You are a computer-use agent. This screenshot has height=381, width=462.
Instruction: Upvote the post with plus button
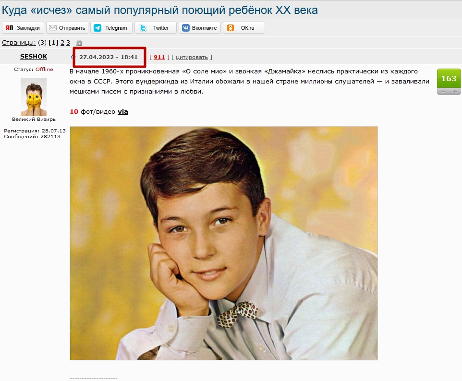coord(455,92)
